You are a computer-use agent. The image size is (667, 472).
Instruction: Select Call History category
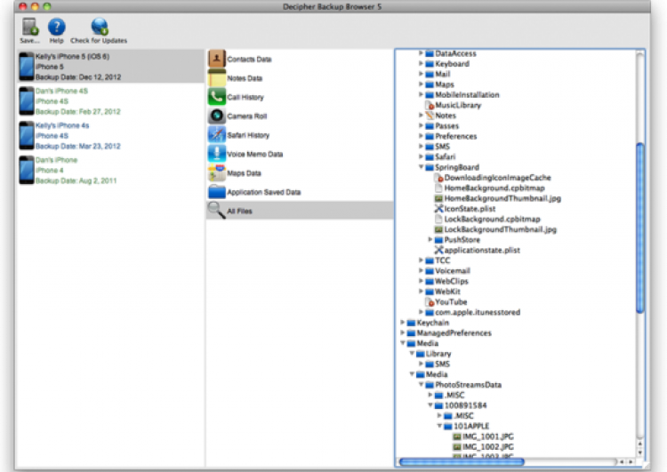pyautogui.click(x=300, y=97)
